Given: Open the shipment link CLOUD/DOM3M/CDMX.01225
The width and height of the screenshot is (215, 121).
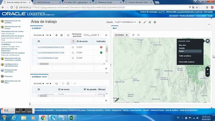Looking at the screenshot, I should point(51,47).
